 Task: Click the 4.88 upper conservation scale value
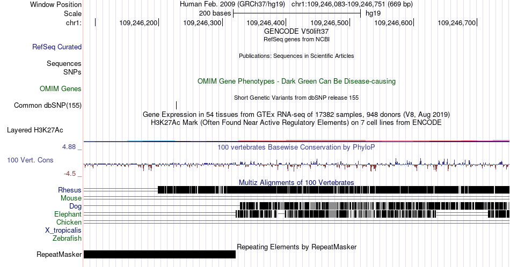click(x=69, y=147)
